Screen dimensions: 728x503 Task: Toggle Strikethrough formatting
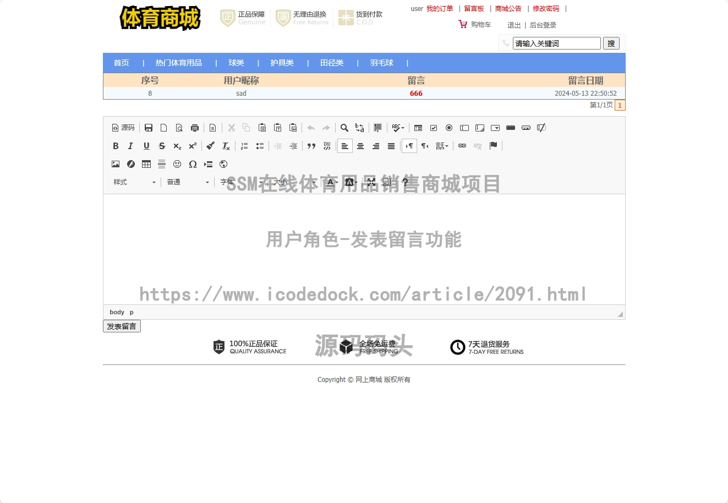(x=162, y=146)
